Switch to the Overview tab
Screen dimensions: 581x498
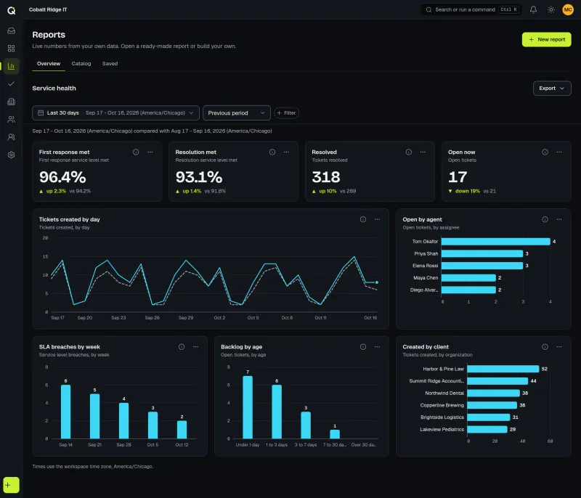tap(49, 64)
